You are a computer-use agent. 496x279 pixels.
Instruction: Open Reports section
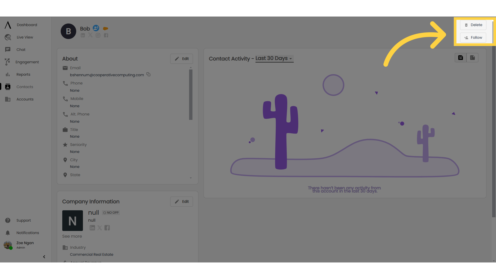[x=23, y=74]
